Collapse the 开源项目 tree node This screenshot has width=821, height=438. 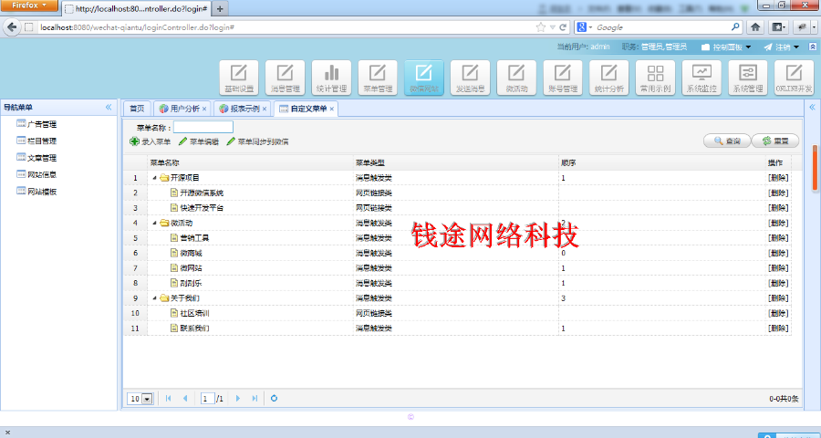click(x=154, y=178)
